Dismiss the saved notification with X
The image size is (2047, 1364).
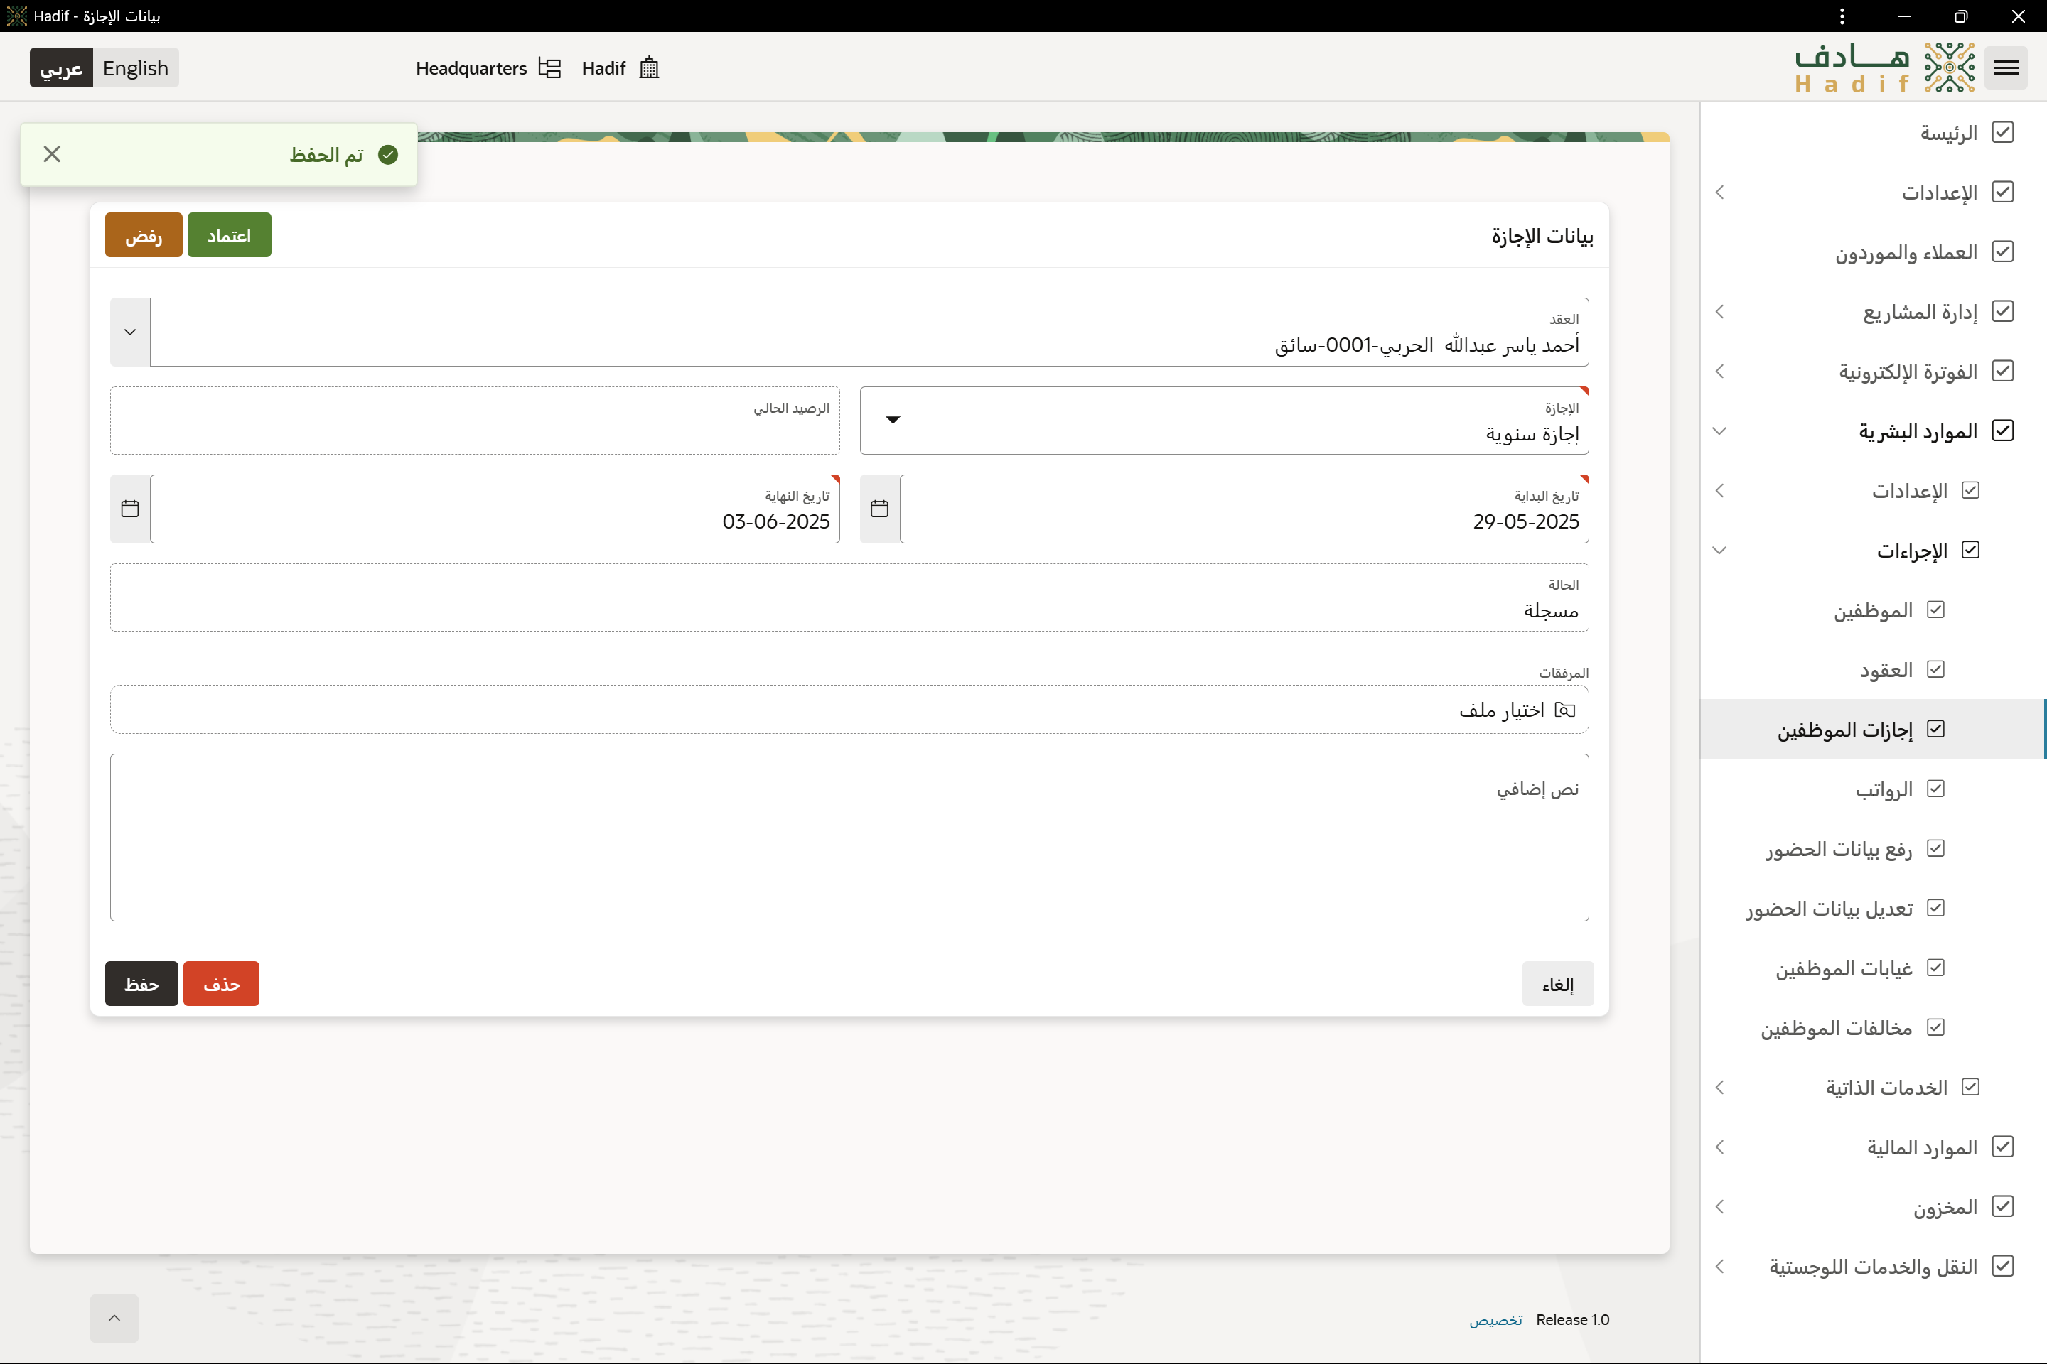(x=52, y=154)
